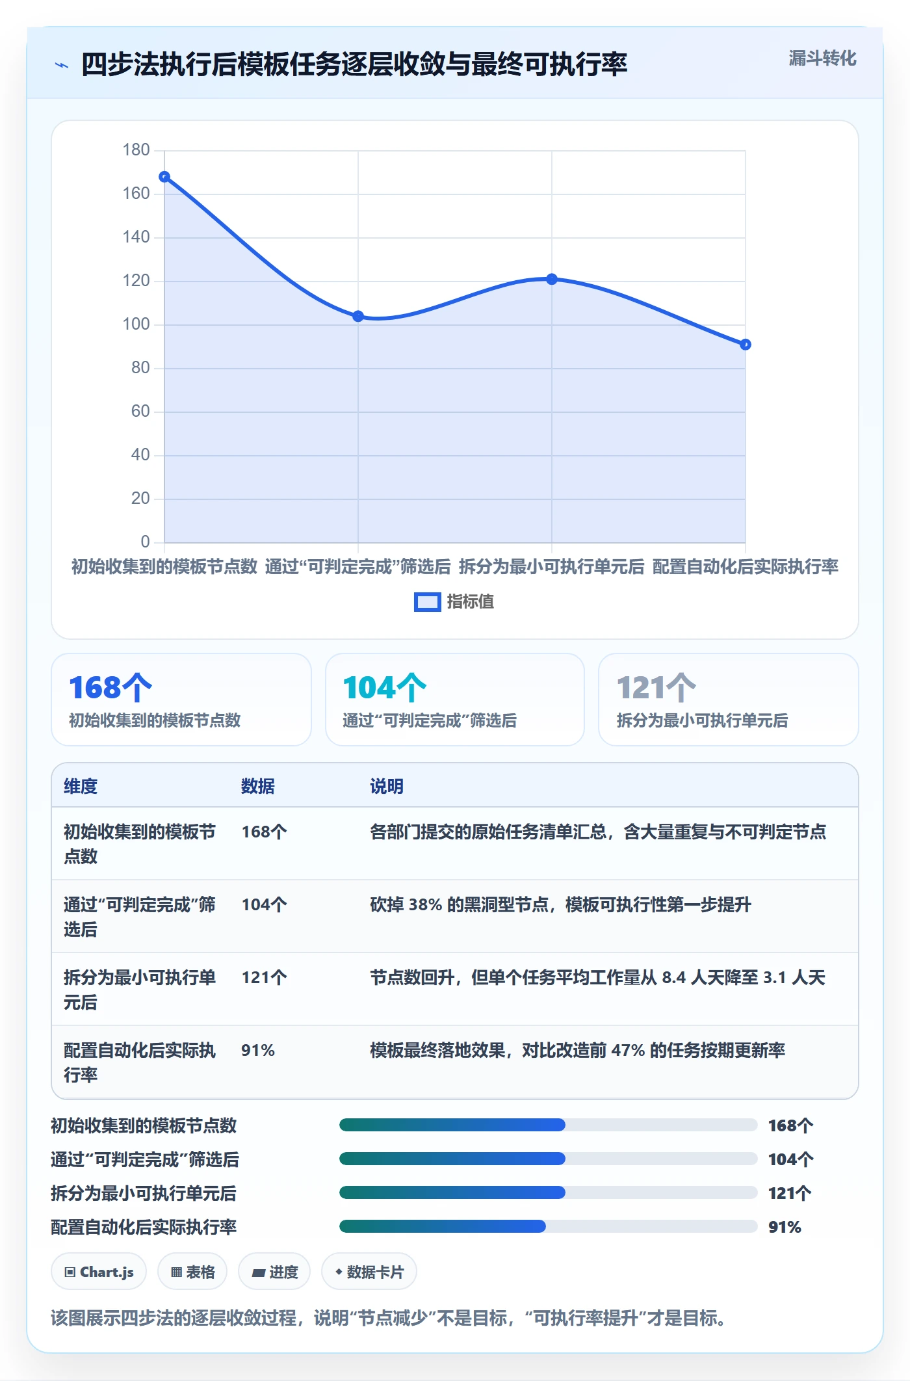Select the 168 data point on the chart
The height and width of the screenshot is (1381, 910).
tap(164, 177)
